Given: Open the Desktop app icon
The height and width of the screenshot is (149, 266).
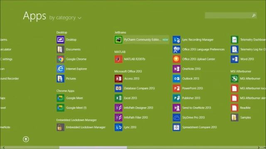Looking at the screenshot, I should (x=60, y=40).
